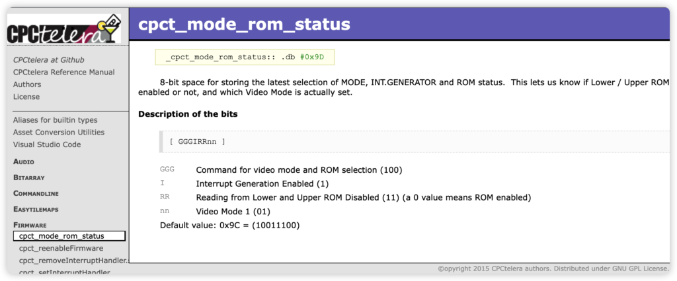
Task: Open the License page
Action: point(26,96)
